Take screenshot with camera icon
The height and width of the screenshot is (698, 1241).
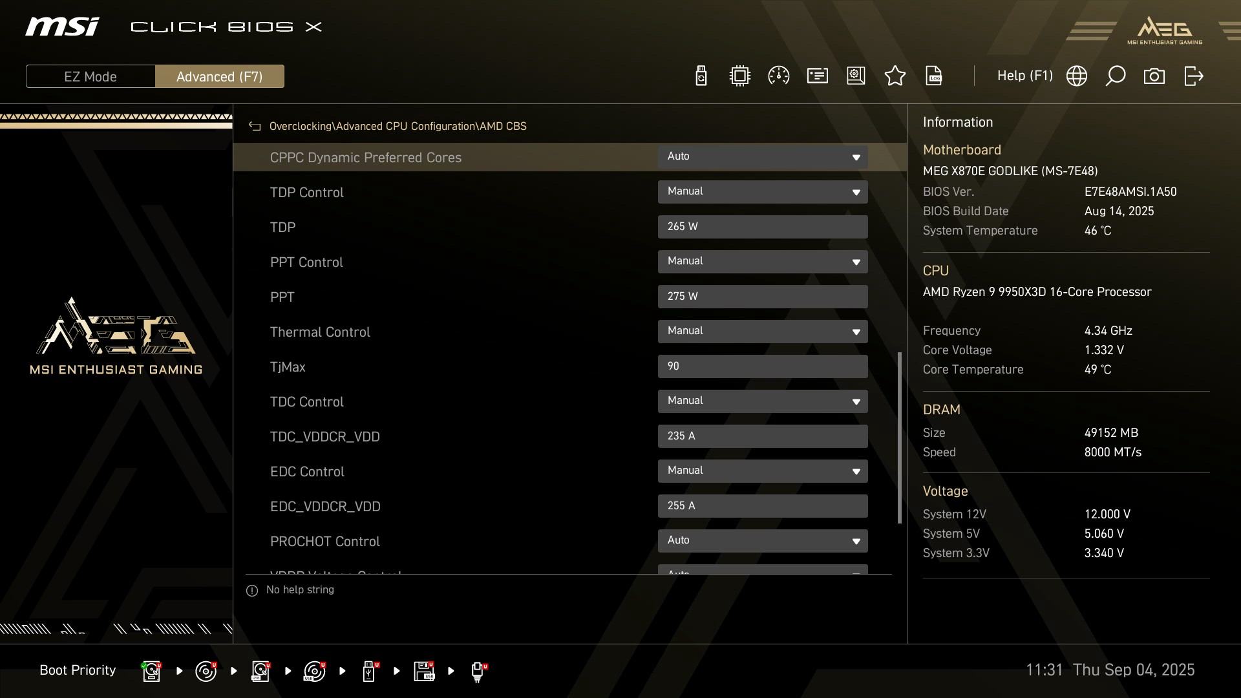click(1154, 76)
